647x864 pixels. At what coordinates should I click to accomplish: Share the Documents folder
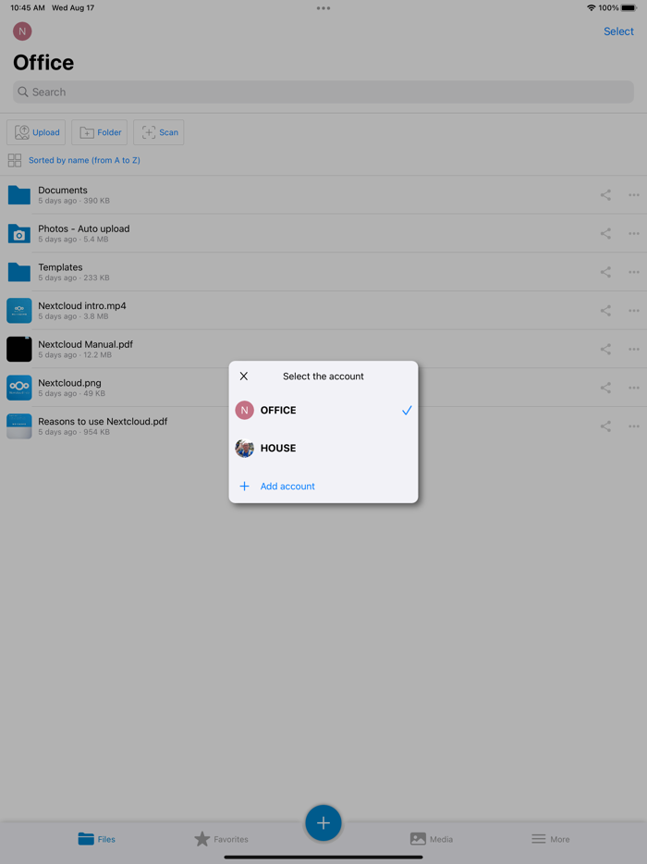tap(605, 195)
